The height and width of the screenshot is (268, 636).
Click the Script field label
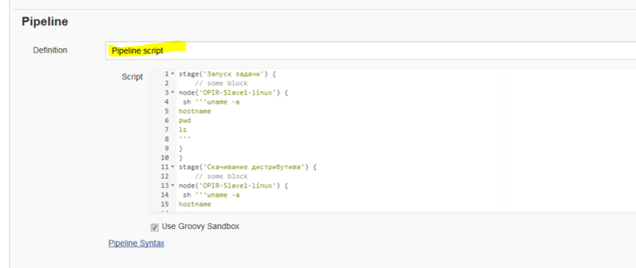click(132, 77)
